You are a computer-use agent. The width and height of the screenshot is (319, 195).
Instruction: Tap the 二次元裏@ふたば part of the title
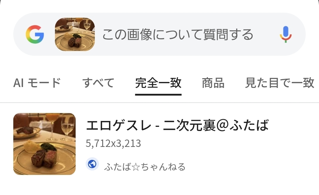[x=216, y=125]
